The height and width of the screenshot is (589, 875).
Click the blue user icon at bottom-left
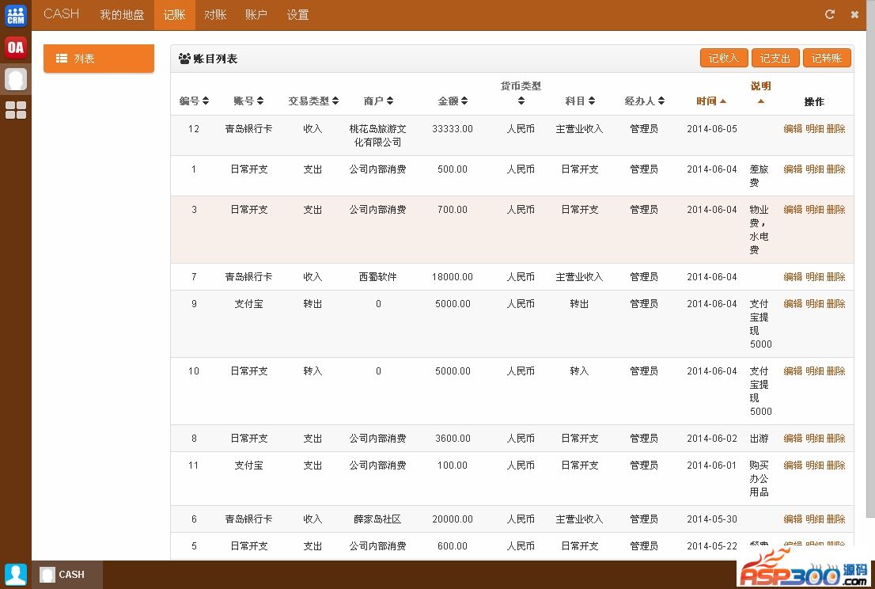coord(16,574)
